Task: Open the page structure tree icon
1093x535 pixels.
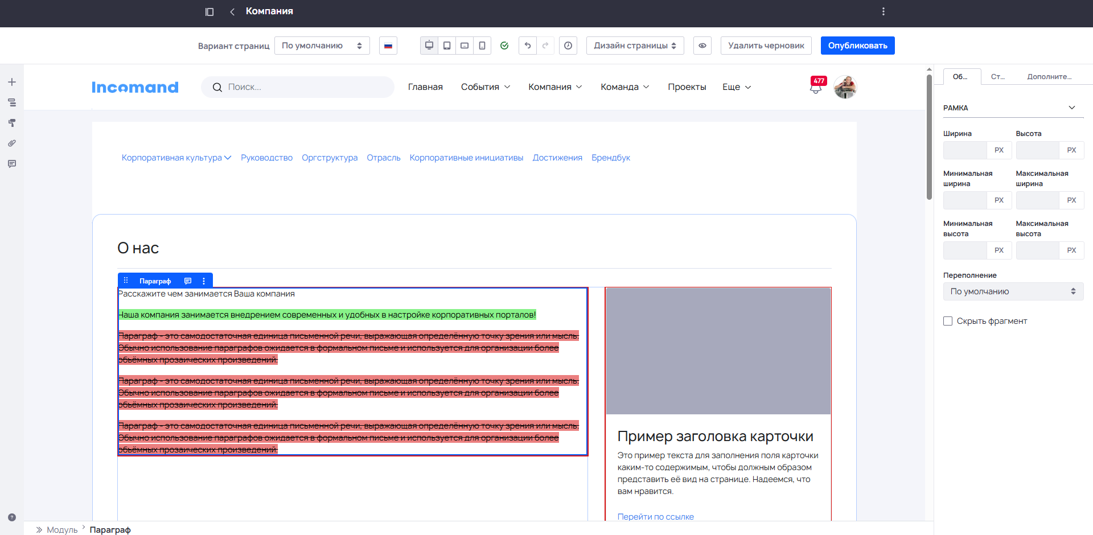Action: [x=11, y=102]
